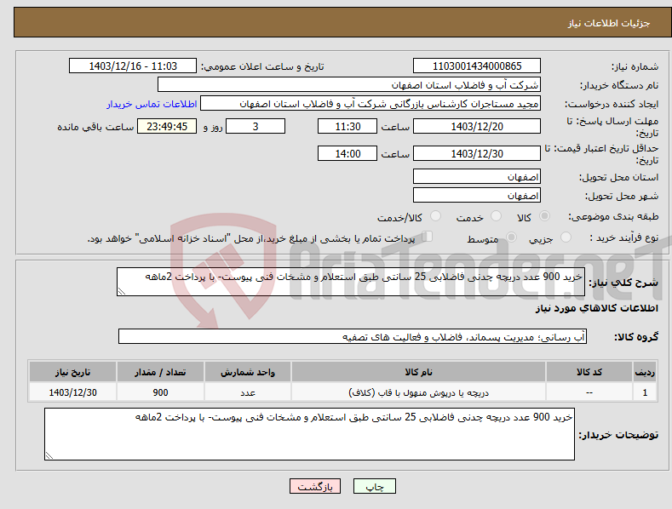Screen dimensions: 672x509
Task: Click the جزئیات اطلاعات نیاز header title
Action: pyautogui.click(x=609, y=23)
